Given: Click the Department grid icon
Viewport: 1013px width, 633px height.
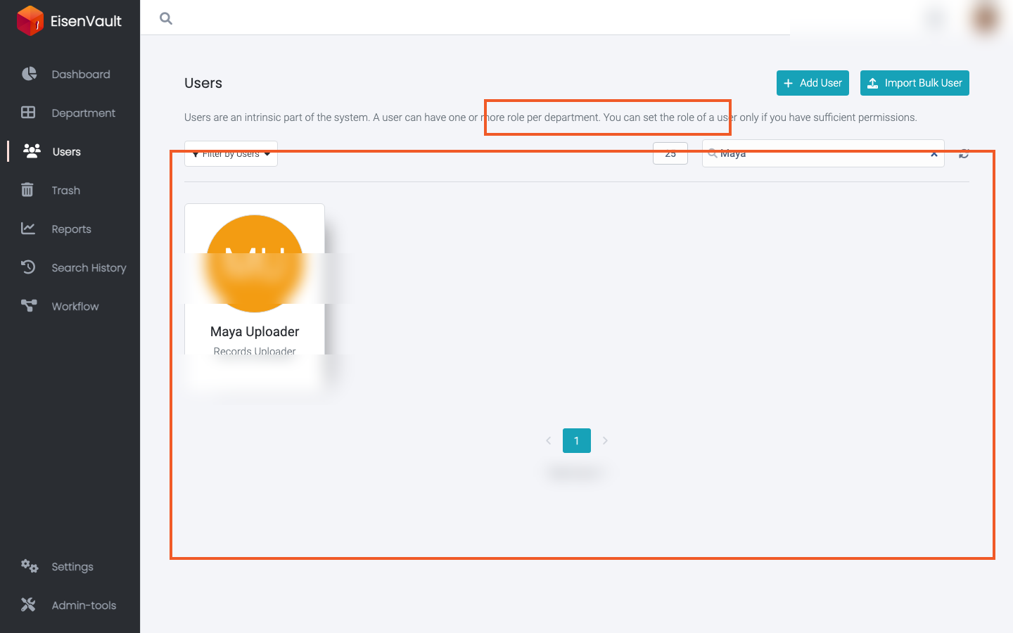Looking at the screenshot, I should (28, 113).
